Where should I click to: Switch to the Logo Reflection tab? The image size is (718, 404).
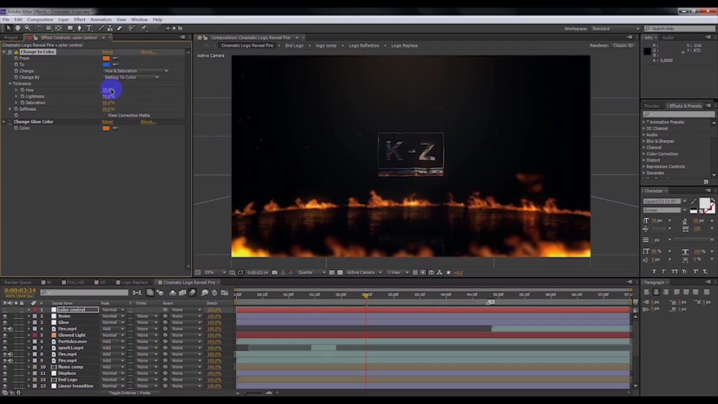pos(363,45)
